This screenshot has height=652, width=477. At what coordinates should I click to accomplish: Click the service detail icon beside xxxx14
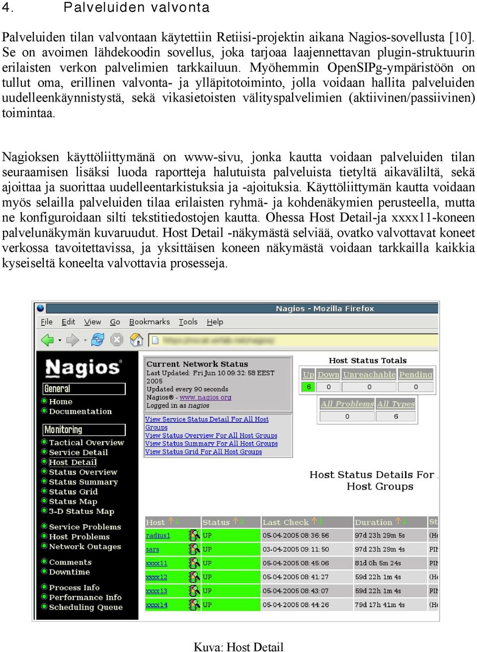point(194,605)
